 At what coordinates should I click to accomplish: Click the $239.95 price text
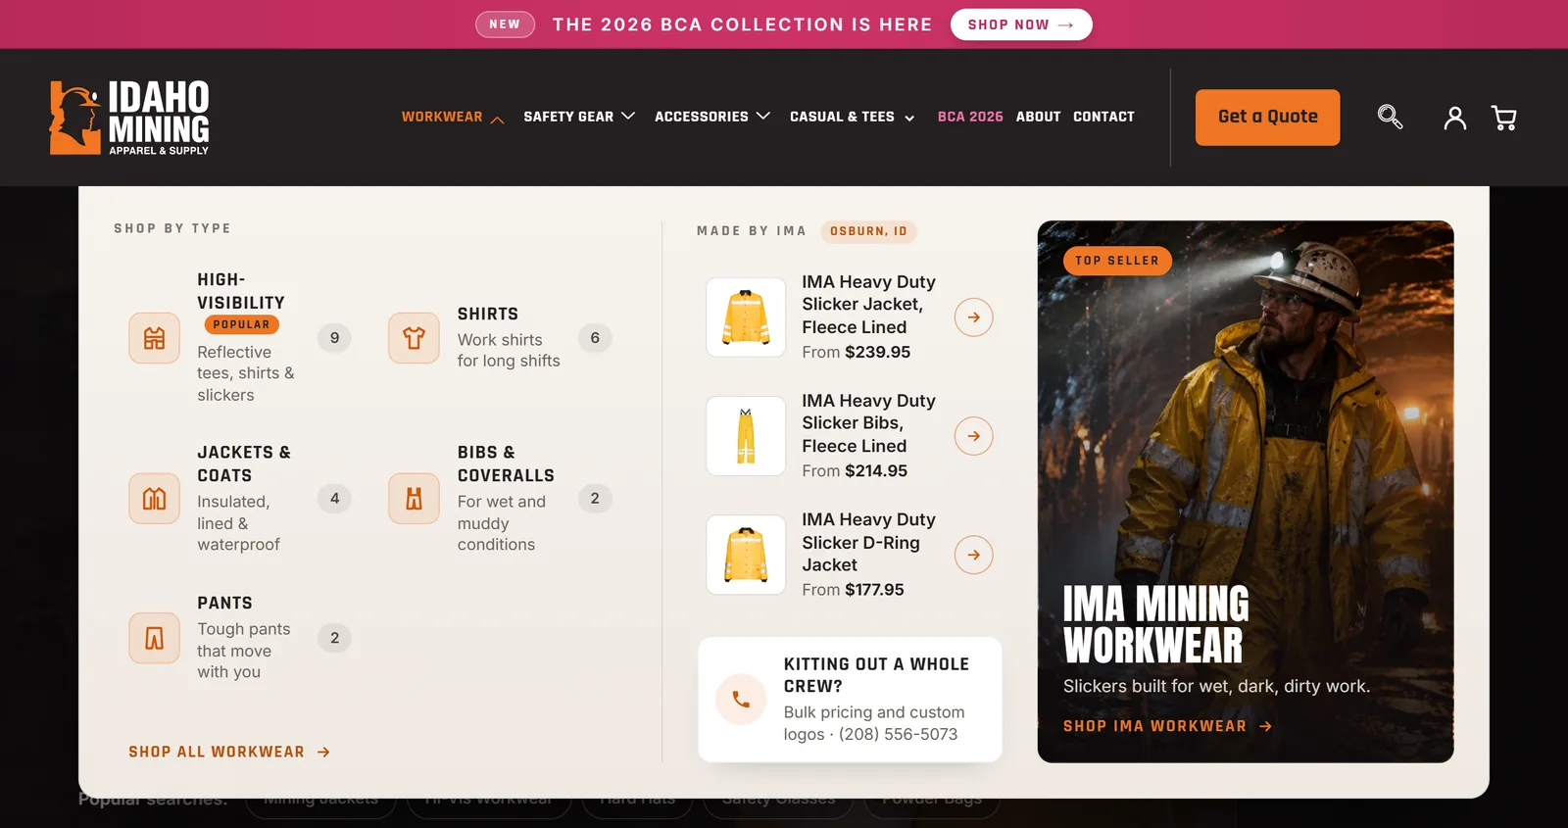(x=878, y=352)
